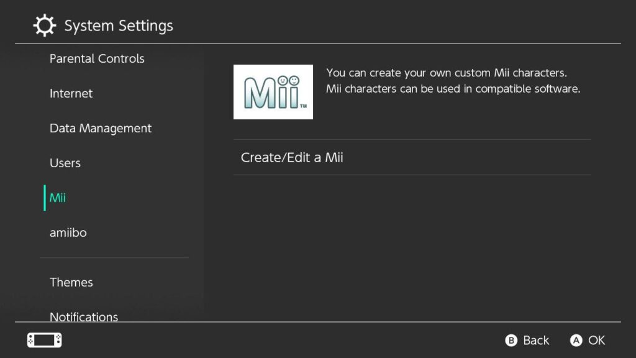Open Notifications settings
636x358 pixels.
pyautogui.click(x=83, y=317)
